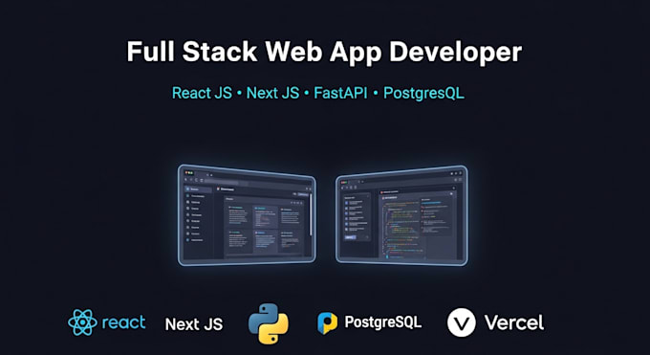Image resolution: width=650 pixels, height=355 pixels.
Task: Click the React atom logo
Action: point(82,322)
